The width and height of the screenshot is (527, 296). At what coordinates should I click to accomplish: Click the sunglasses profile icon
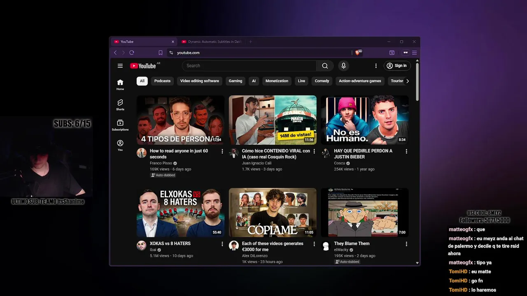(406, 53)
